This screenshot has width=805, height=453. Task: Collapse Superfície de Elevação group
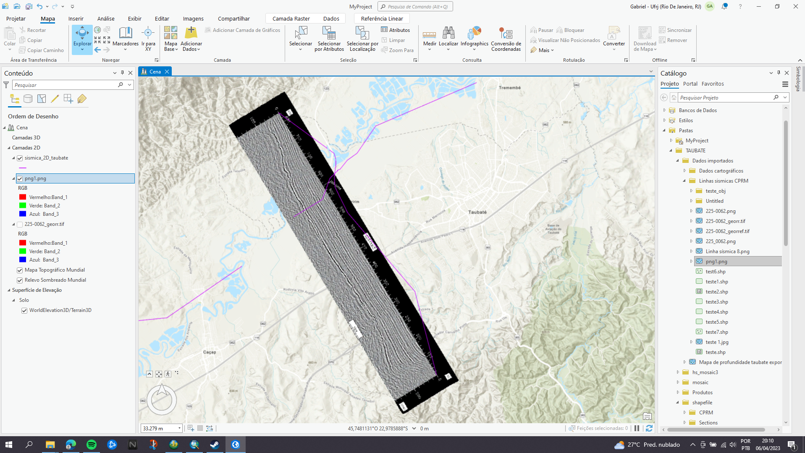click(x=9, y=290)
